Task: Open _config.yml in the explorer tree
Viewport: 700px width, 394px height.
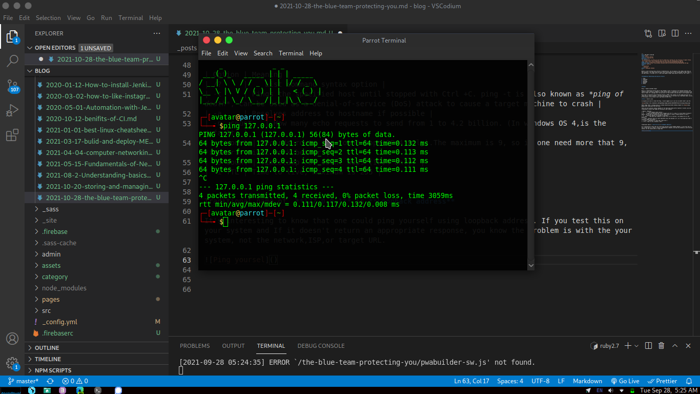Action: (x=97, y=322)
